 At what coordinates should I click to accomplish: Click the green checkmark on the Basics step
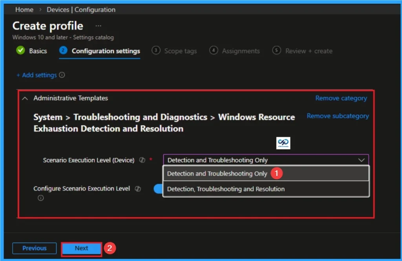pos(20,50)
